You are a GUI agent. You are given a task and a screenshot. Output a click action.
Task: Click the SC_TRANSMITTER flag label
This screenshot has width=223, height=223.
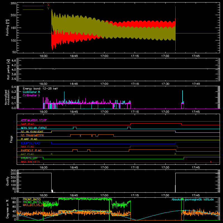tap(32, 135)
